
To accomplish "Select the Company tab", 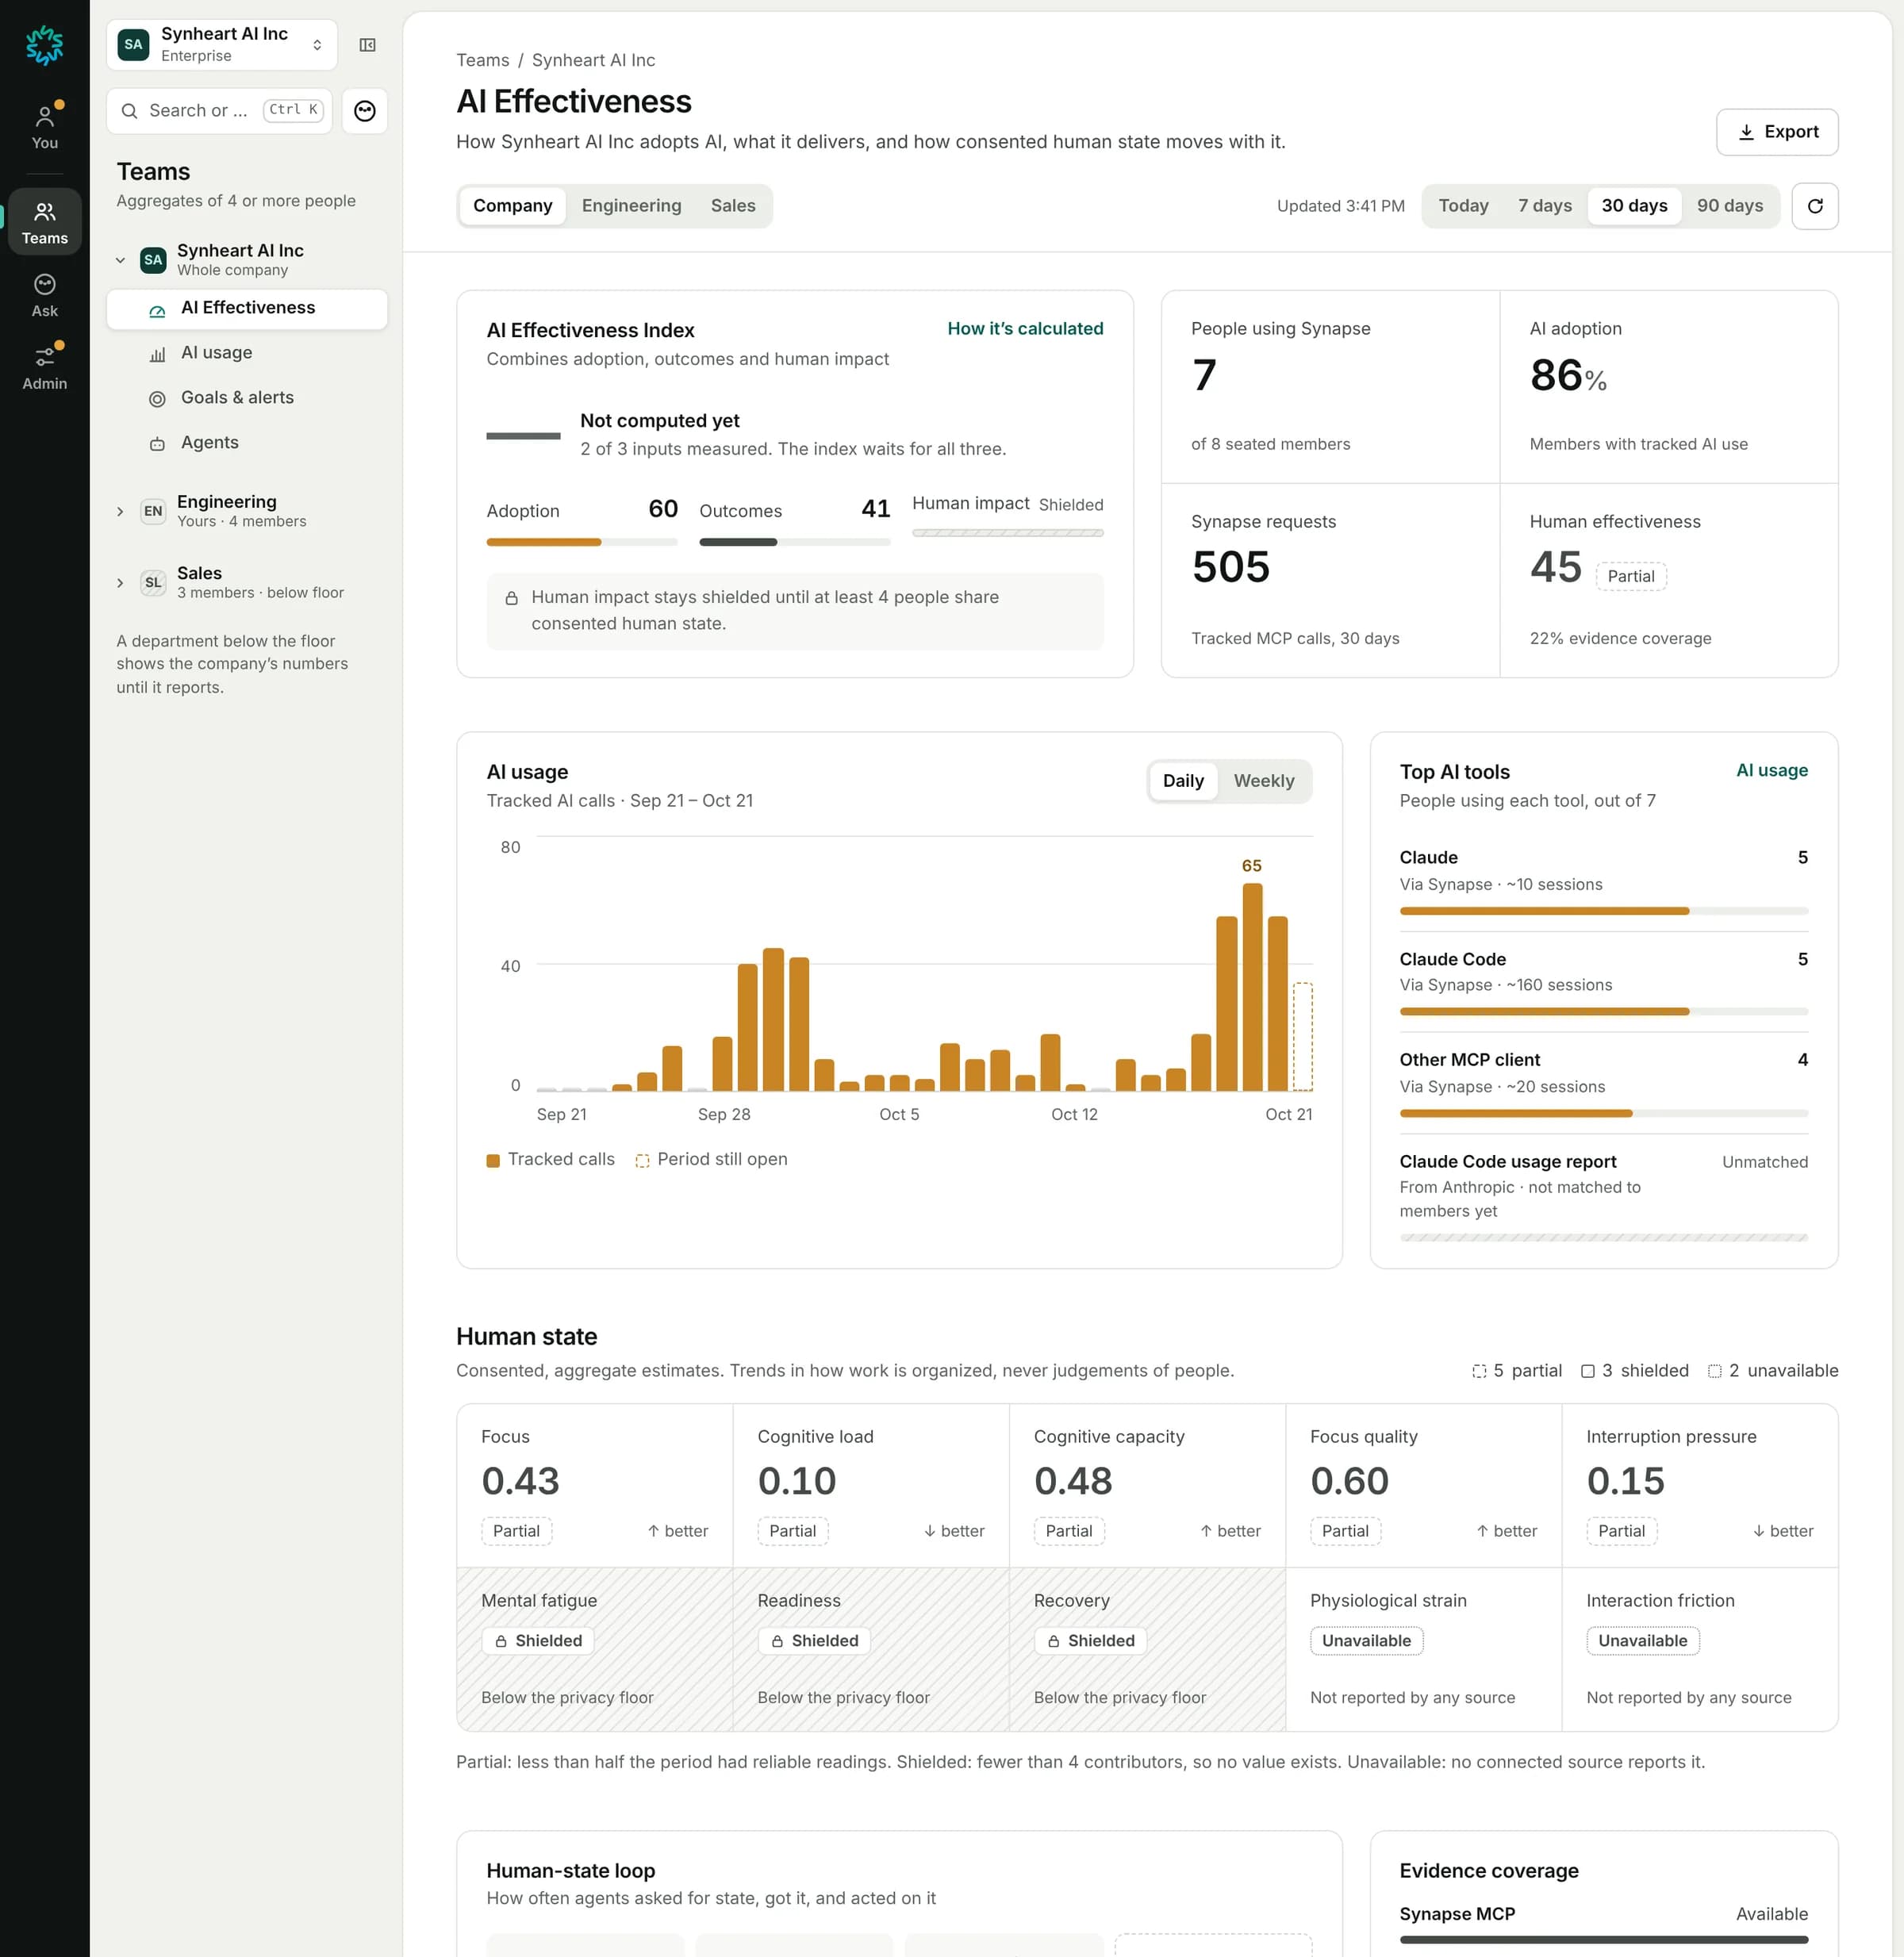I will [512, 206].
